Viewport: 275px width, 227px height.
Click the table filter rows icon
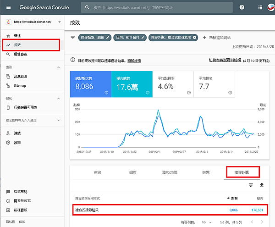tap(251, 185)
